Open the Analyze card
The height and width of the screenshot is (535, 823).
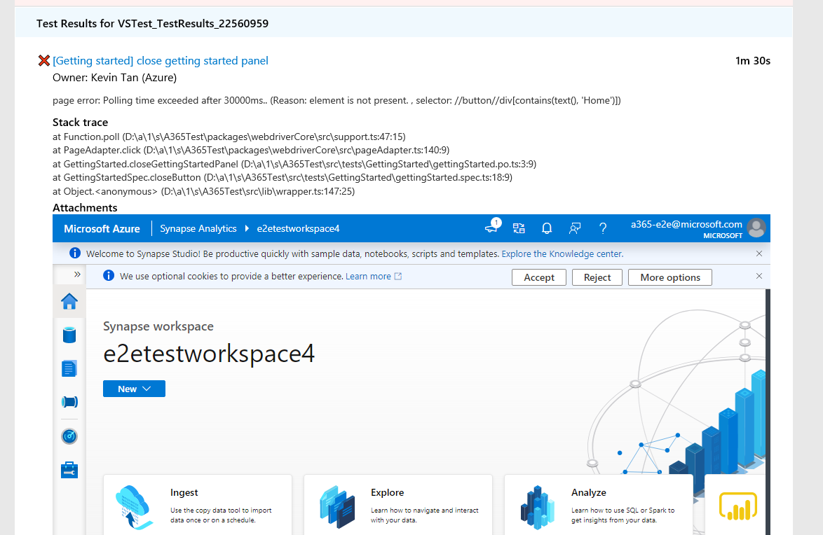599,505
